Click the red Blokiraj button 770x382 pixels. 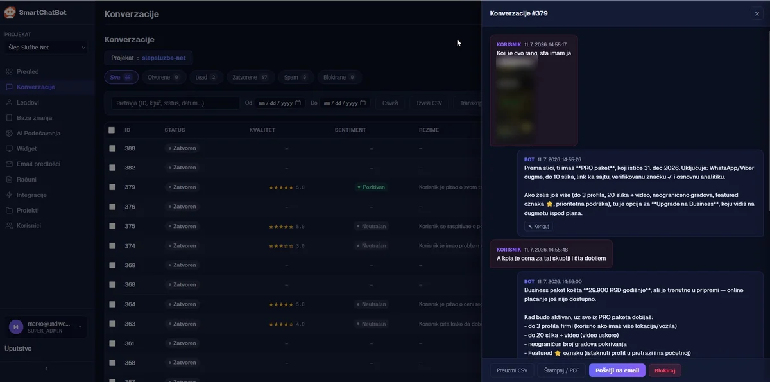point(665,370)
